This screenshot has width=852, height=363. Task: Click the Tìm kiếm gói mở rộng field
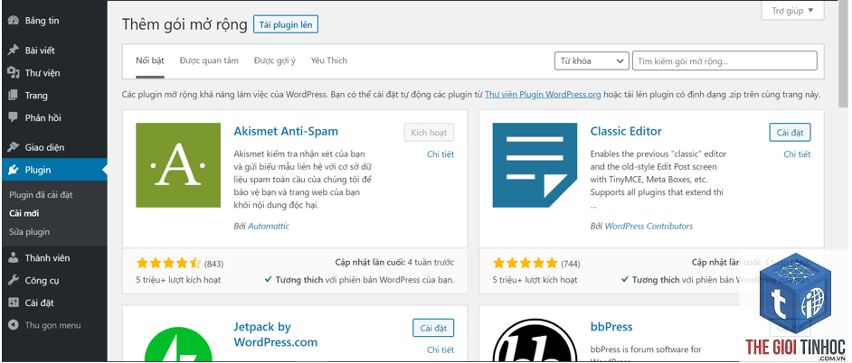[724, 61]
